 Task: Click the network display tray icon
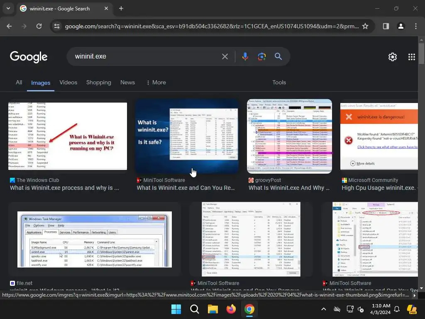tap(350, 309)
